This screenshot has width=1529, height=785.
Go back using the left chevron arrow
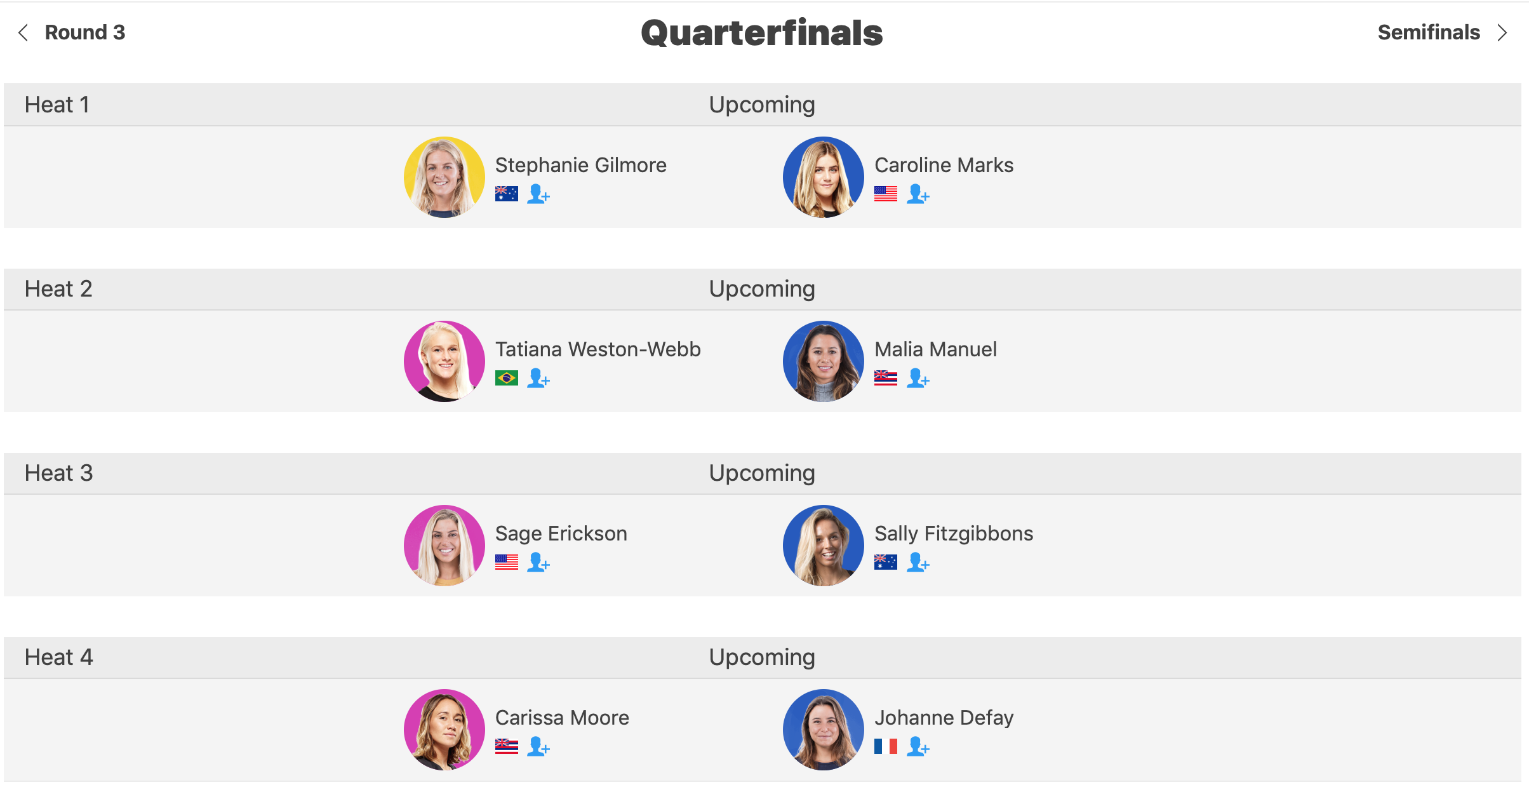pyautogui.click(x=23, y=32)
